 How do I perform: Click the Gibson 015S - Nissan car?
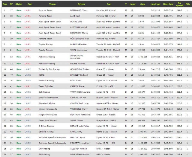[107, 98]
